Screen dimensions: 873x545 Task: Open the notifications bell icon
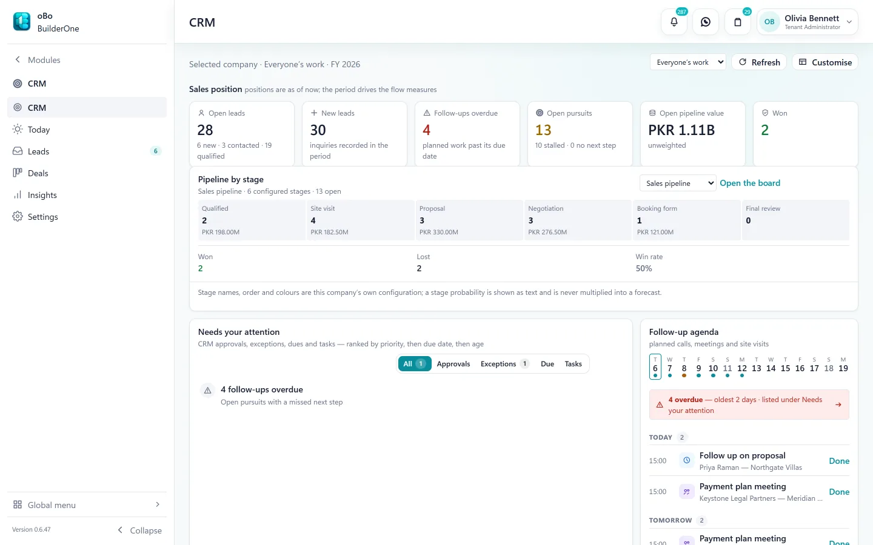point(674,22)
